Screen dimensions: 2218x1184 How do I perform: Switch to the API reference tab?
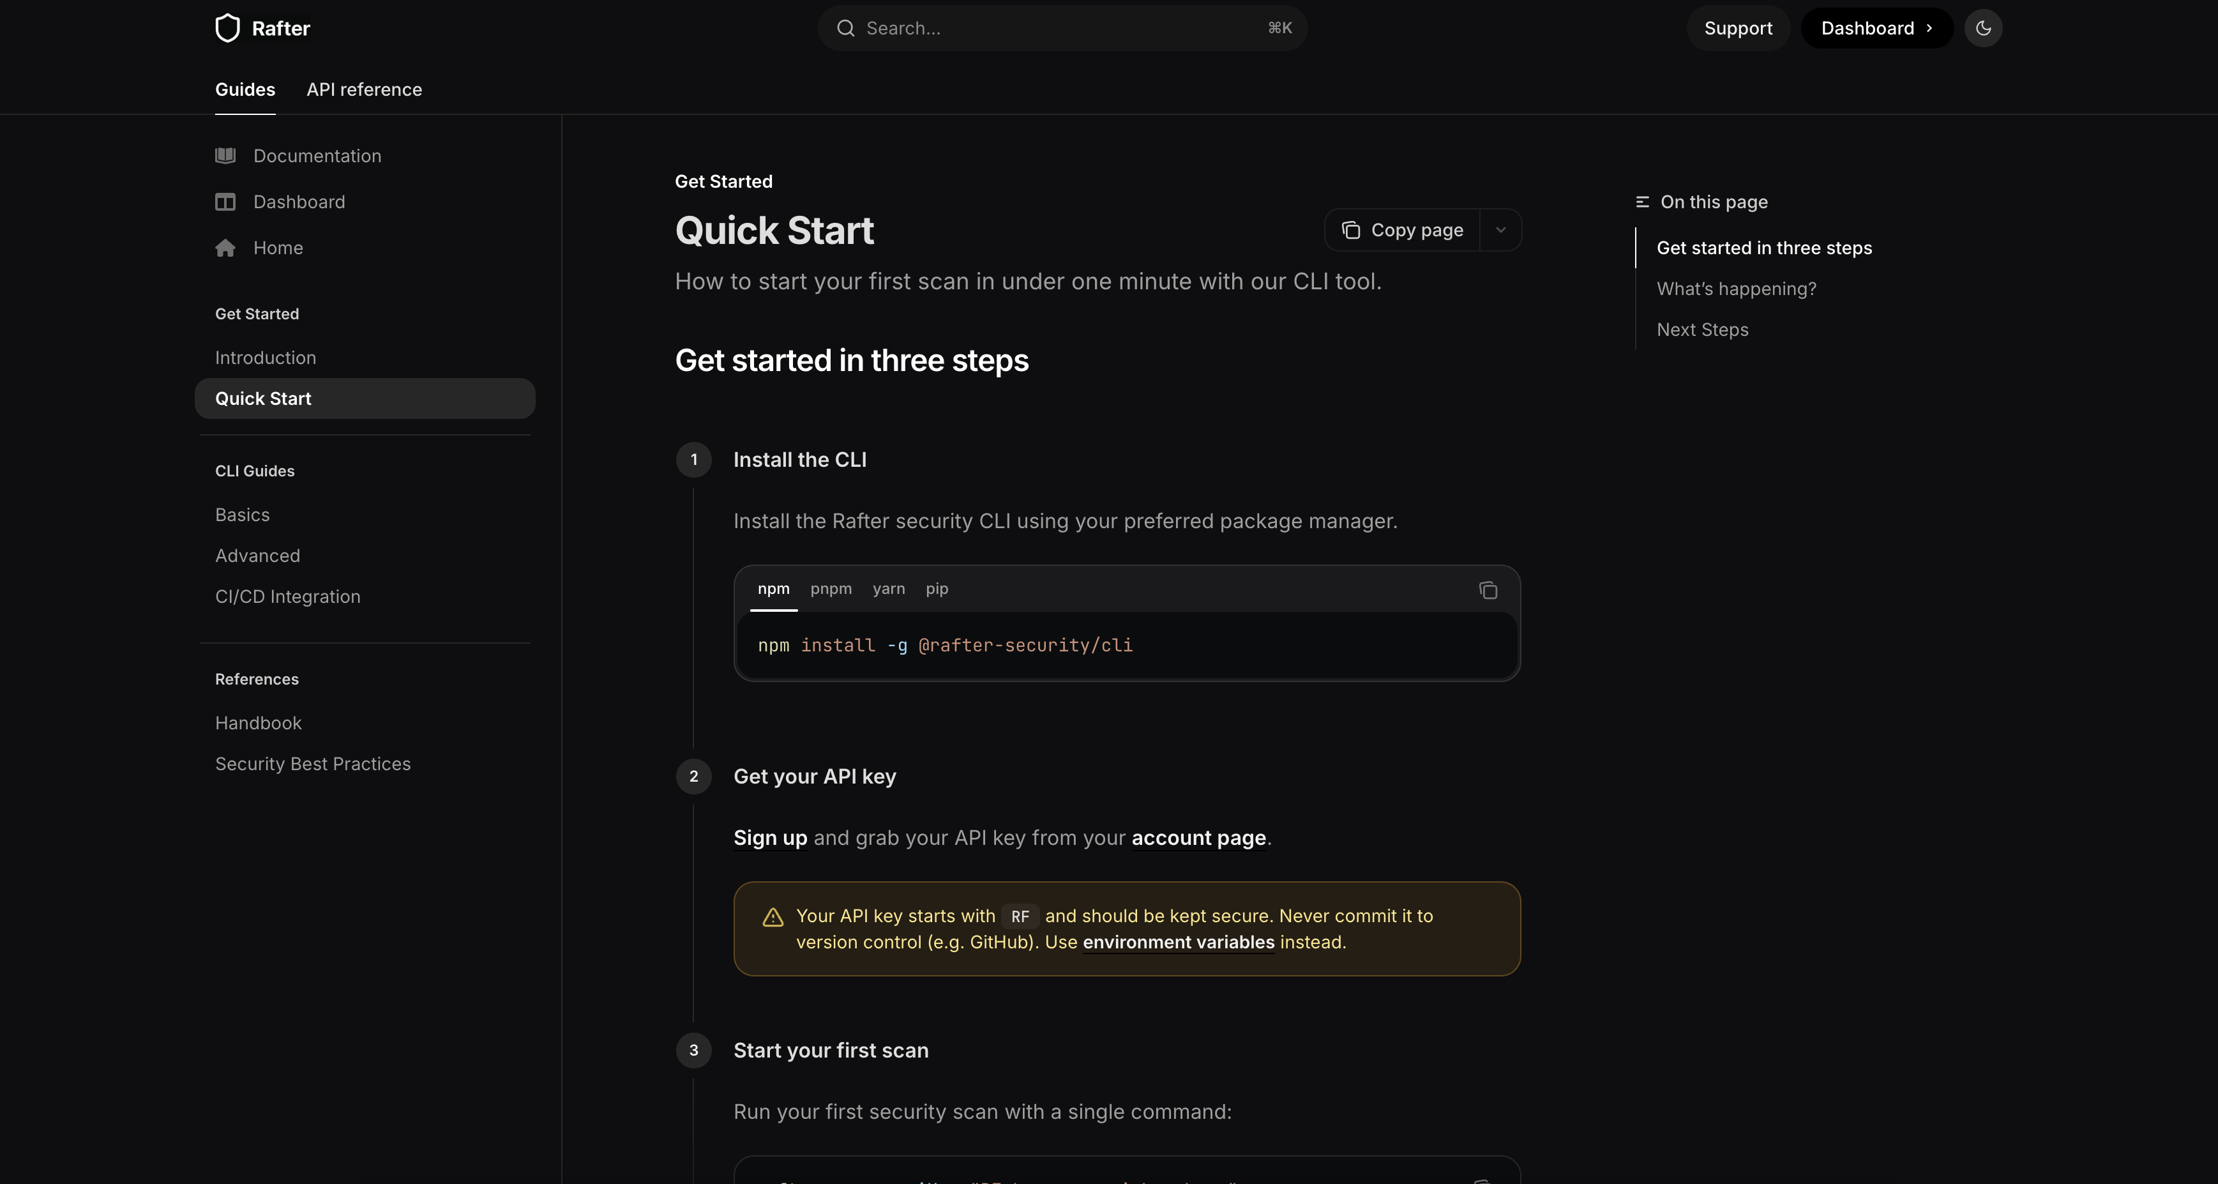point(364,89)
